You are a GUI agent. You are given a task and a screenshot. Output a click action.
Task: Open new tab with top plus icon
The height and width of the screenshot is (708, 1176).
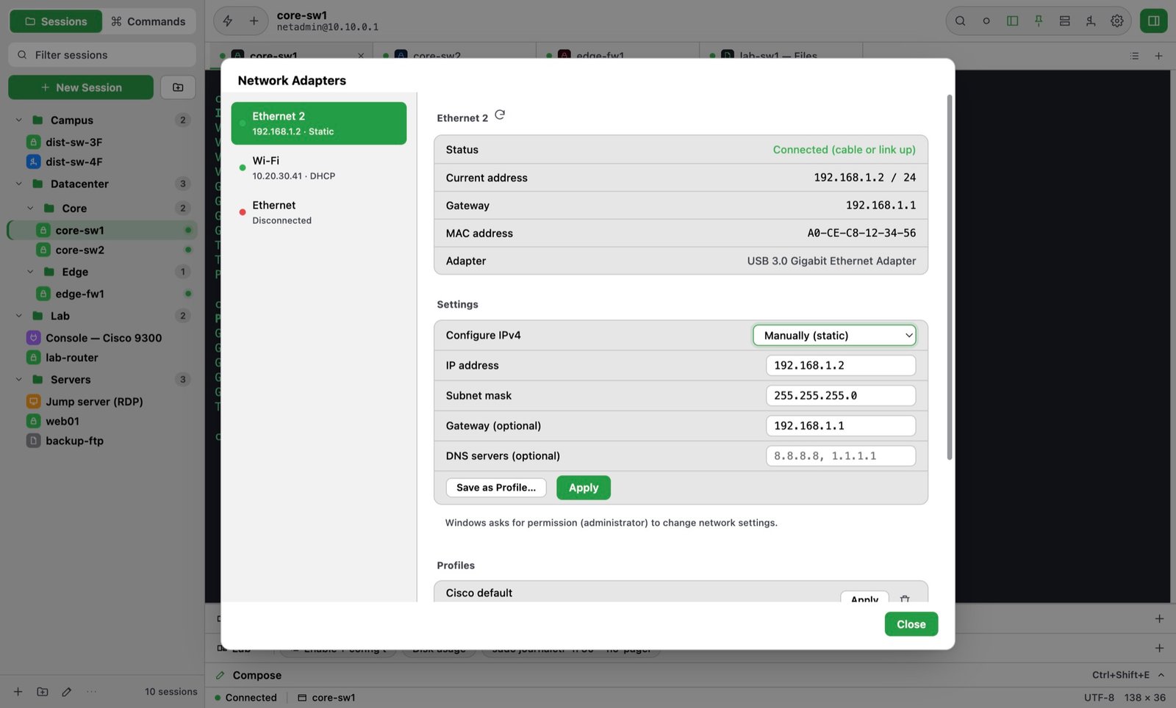[x=254, y=21]
